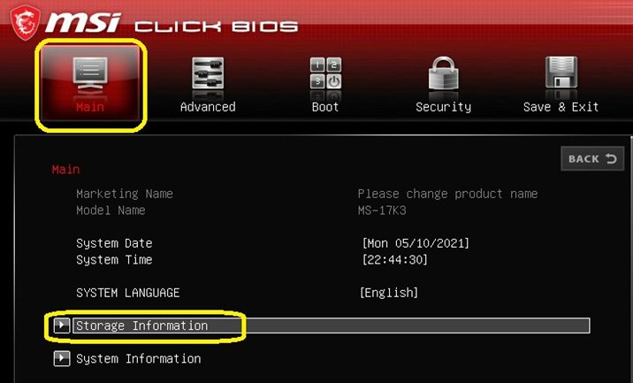
Task: Expand System Information arrow
Action: pos(61,358)
